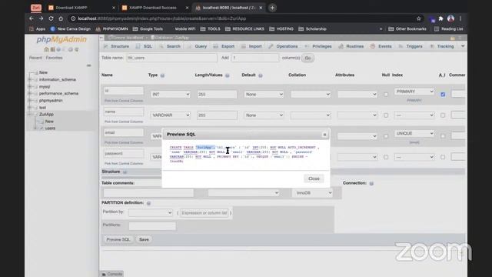Select the mysql database in tree
This screenshot has height=277, width=492.
45,87
